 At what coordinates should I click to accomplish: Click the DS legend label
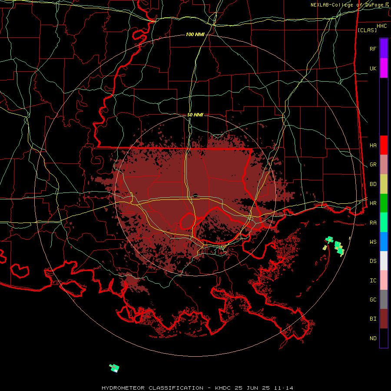tap(373, 261)
